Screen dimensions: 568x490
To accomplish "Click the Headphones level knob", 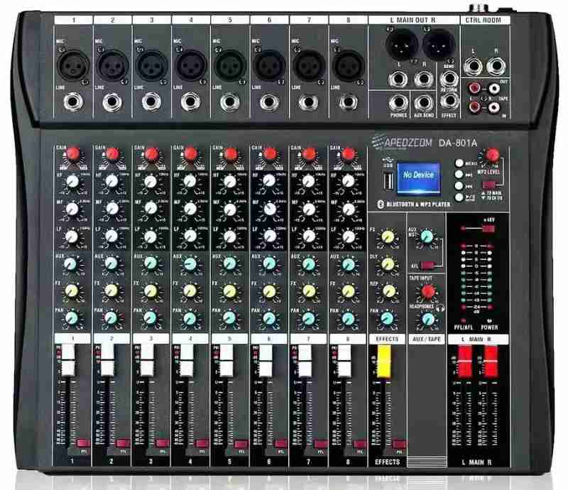I will (x=427, y=319).
